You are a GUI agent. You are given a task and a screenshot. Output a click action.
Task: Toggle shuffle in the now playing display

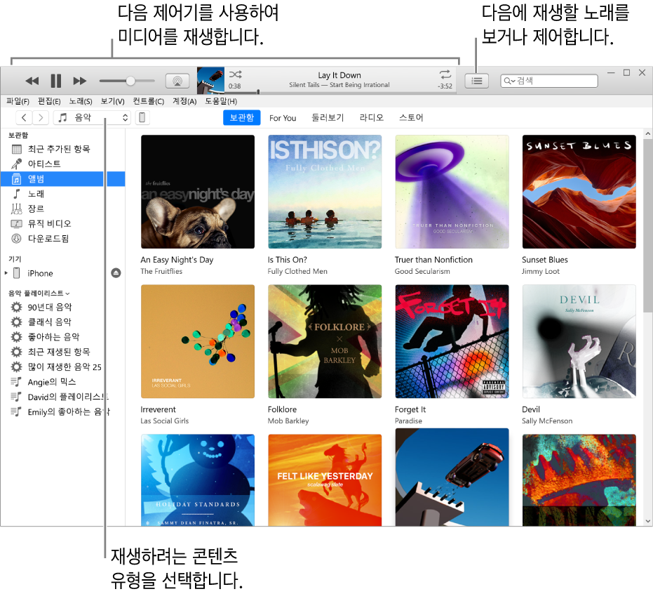235,74
